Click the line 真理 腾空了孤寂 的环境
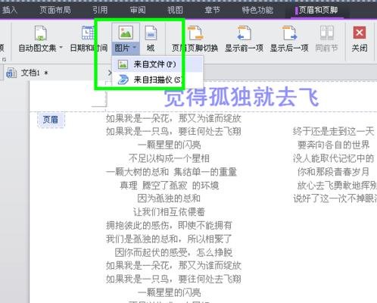 coord(169,186)
